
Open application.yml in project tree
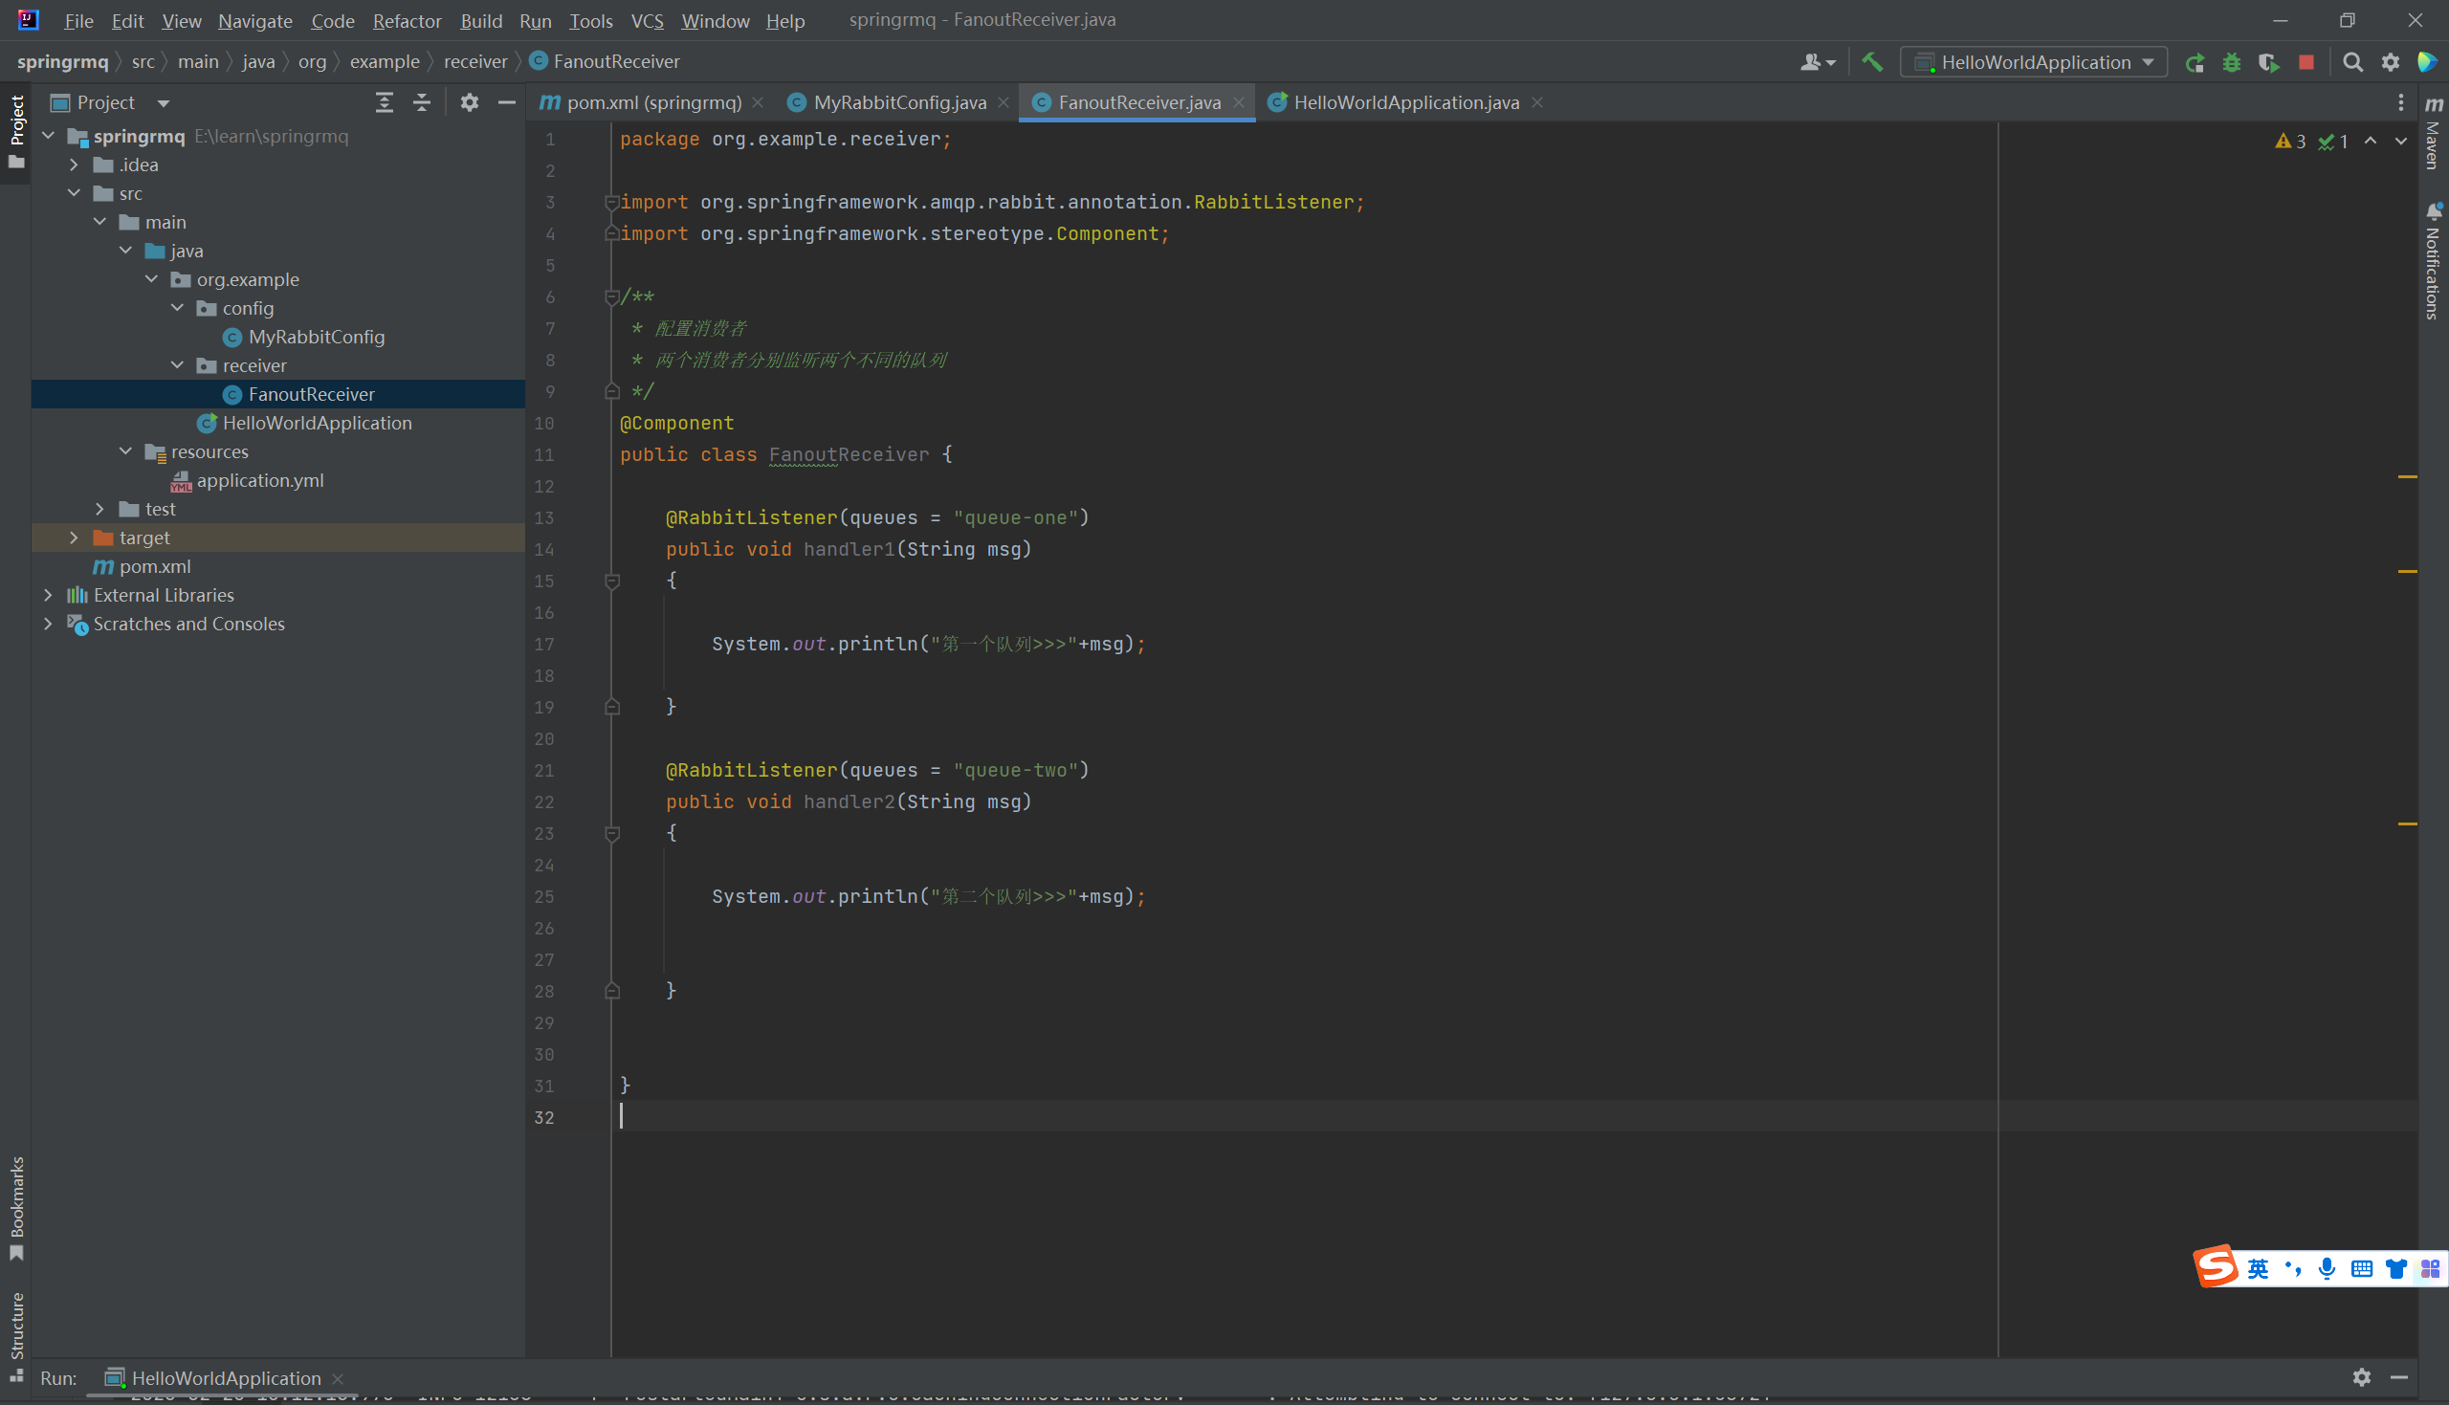pos(259,480)
